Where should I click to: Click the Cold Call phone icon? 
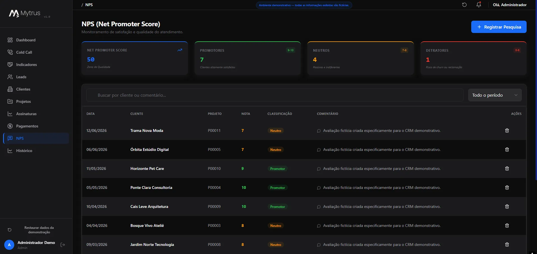coord(10,52)
